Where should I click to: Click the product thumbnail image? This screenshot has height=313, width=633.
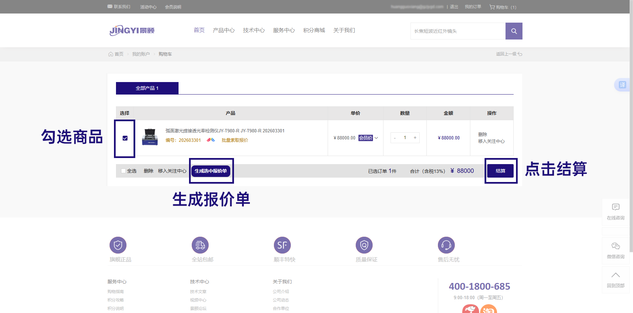pos(150,137)
